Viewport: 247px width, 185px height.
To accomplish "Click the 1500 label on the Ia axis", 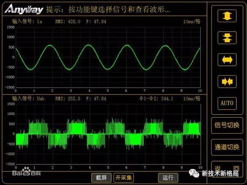I will pos(11,27).
